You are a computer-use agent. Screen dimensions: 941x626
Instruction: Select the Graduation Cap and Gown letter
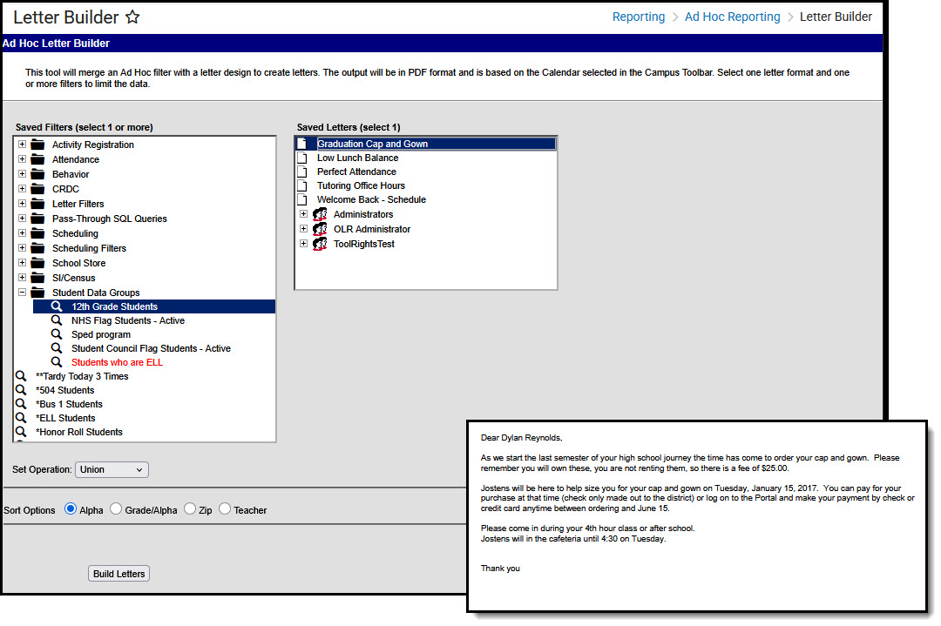click(372, 144)
